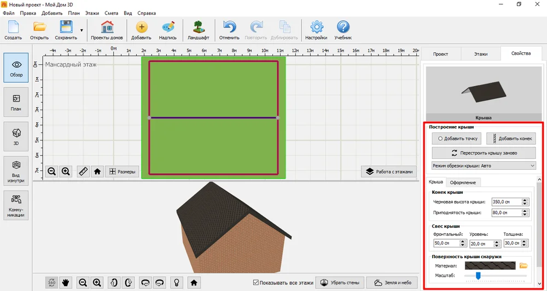Click the Приподнятость крыши 80,0 см field
The height and width of the screenshot is (291, 547).
pos(507,212)
